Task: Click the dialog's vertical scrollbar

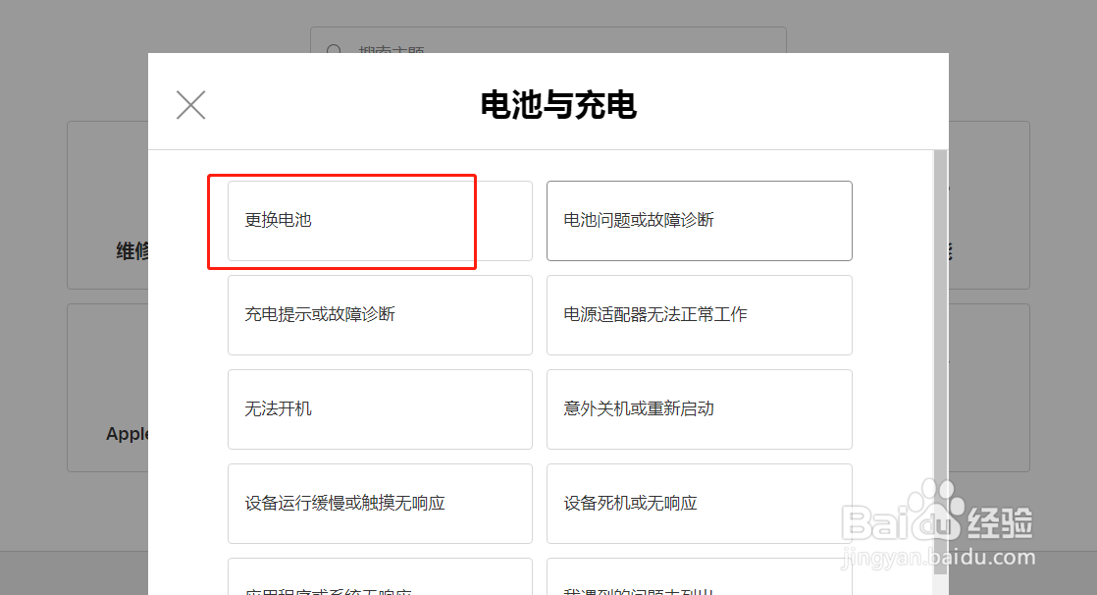Action: click(x=940, y=362)
